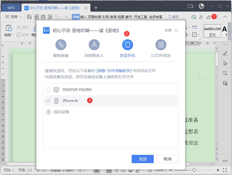232x175 pixels.
Task: Expand the 文件 menu dropdown arrow
Action: click(21, 17)
